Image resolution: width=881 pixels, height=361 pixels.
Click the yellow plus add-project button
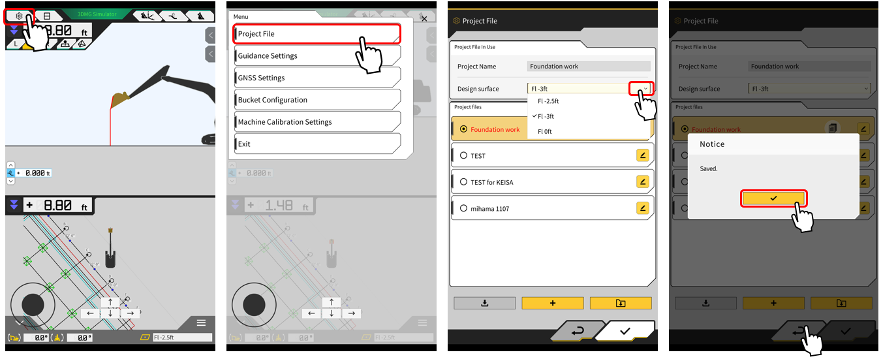pos(553,303)
